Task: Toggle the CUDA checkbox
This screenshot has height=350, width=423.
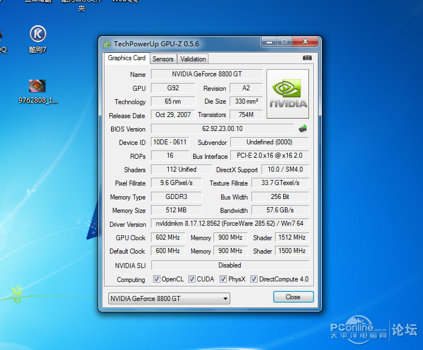Action: 192,279
